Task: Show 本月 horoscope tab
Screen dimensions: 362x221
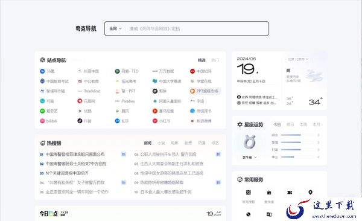Action: (316, 124)
